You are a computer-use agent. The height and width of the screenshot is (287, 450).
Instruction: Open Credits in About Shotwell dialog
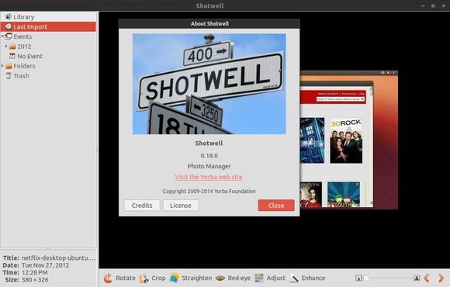[142, 206]
